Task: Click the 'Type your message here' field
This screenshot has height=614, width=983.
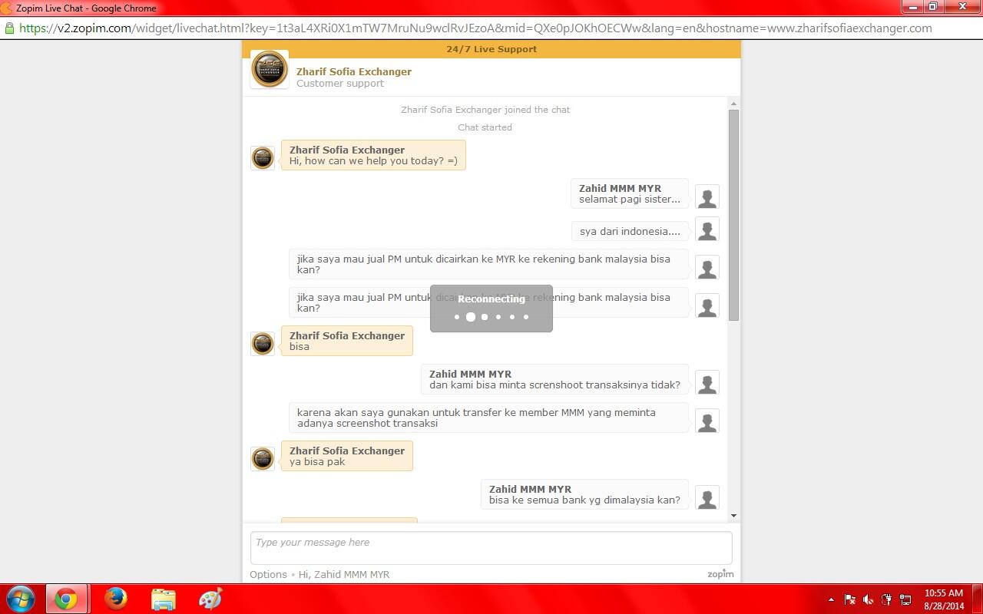Action: (x=491, y=548)
